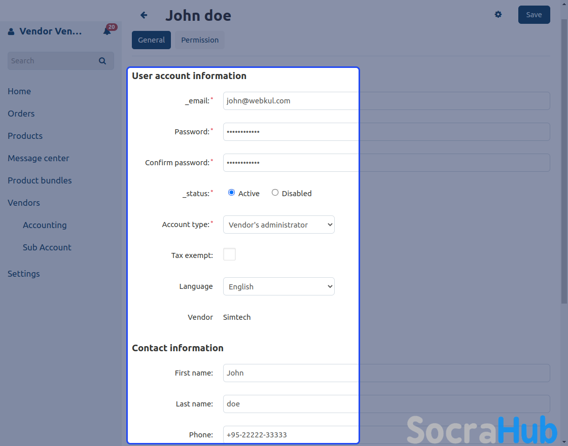This screenshot has width=568, height=446.
Task: Focus the First name field
Action: click(290, 373)
